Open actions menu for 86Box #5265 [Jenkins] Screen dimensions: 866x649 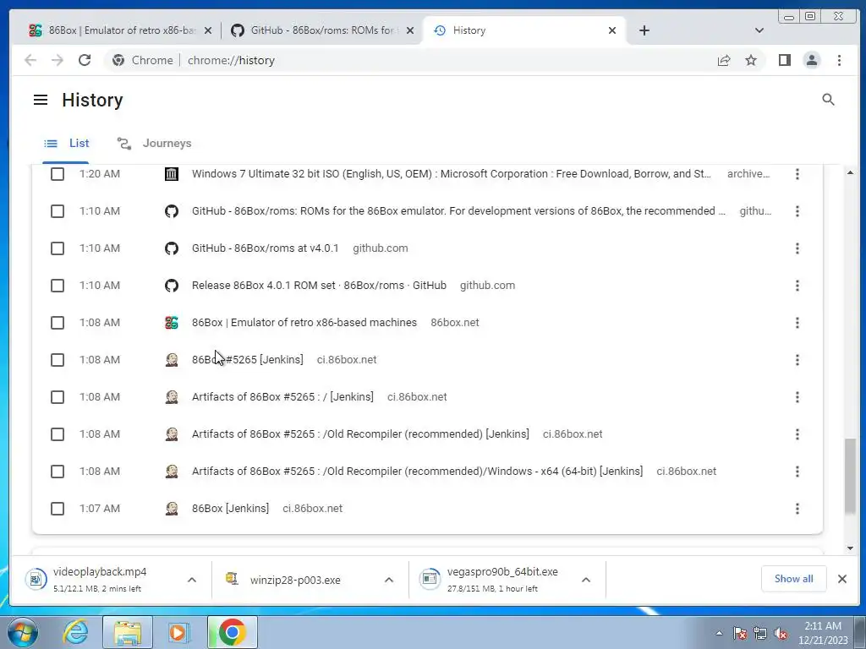(797, 360)
